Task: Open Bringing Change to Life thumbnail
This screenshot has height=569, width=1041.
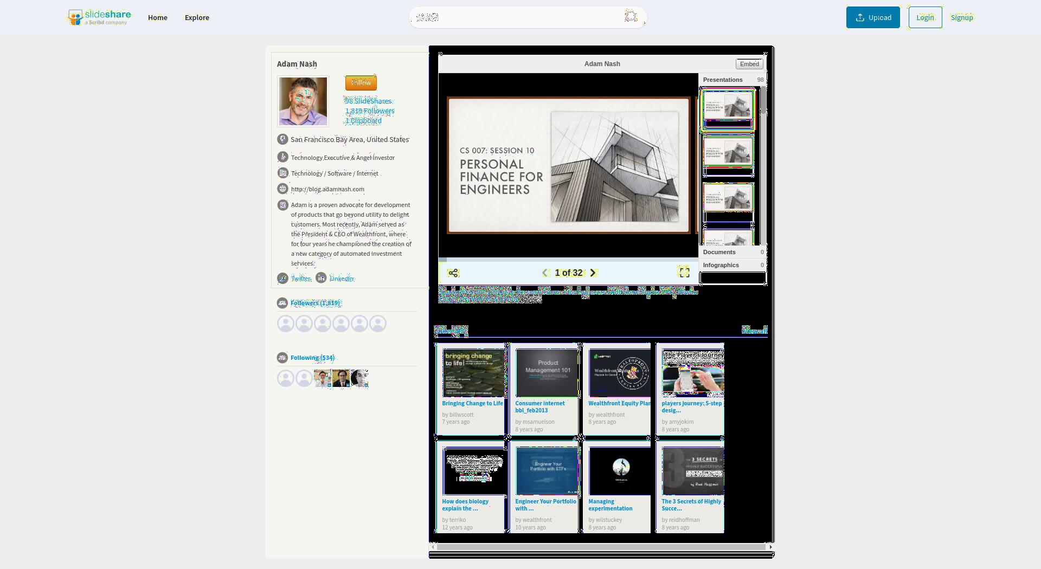Action: tap(473, 373)
